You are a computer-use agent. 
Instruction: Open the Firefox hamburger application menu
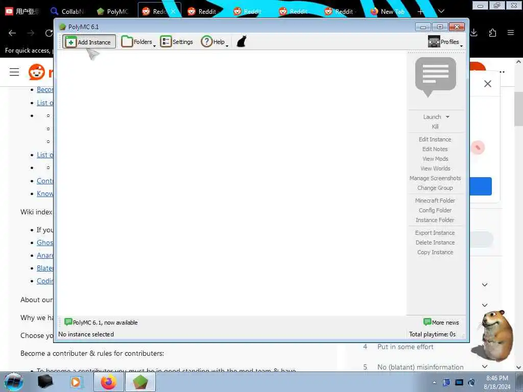tap(511, 33)
